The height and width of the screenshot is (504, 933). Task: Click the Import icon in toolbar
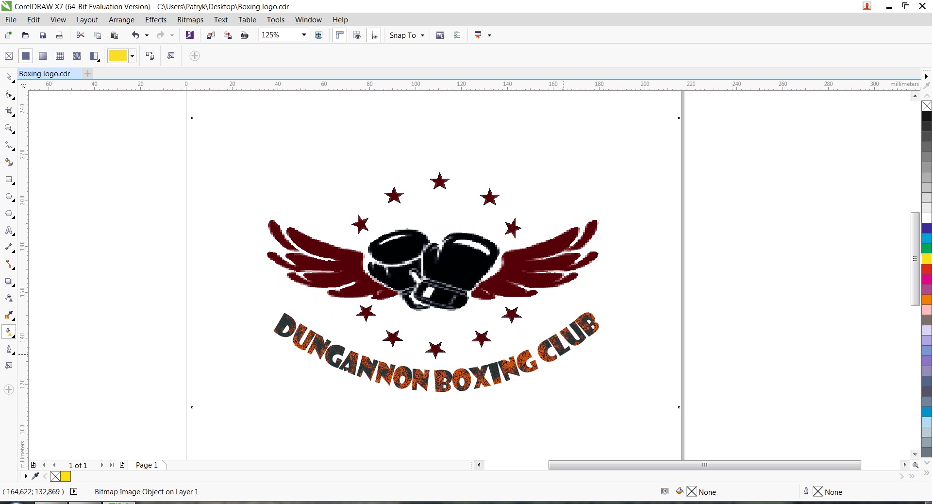coord(210,35)
